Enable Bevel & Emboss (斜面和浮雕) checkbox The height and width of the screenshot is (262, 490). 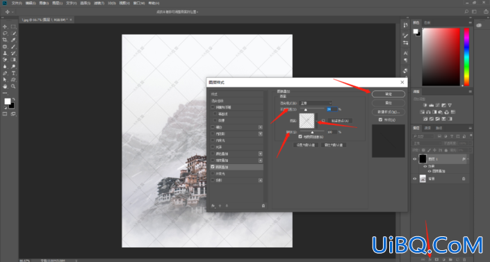click(x=213, y=107)
